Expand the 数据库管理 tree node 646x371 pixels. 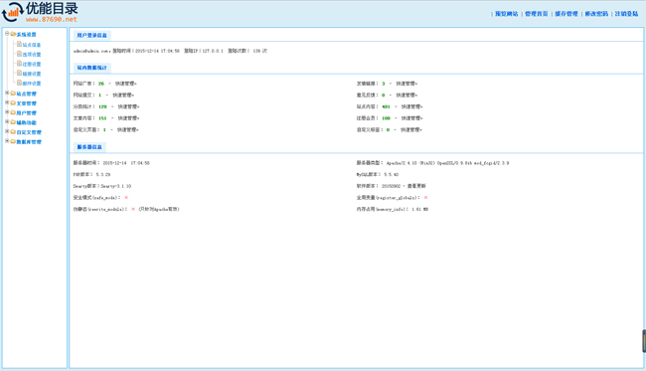7,141
